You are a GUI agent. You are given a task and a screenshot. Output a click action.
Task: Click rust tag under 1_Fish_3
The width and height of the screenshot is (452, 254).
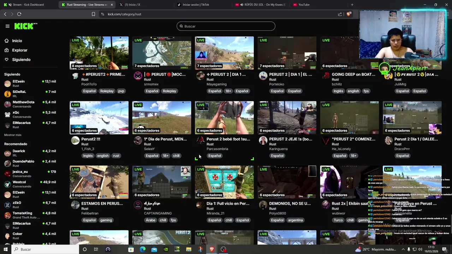click(x=116, y=156)
